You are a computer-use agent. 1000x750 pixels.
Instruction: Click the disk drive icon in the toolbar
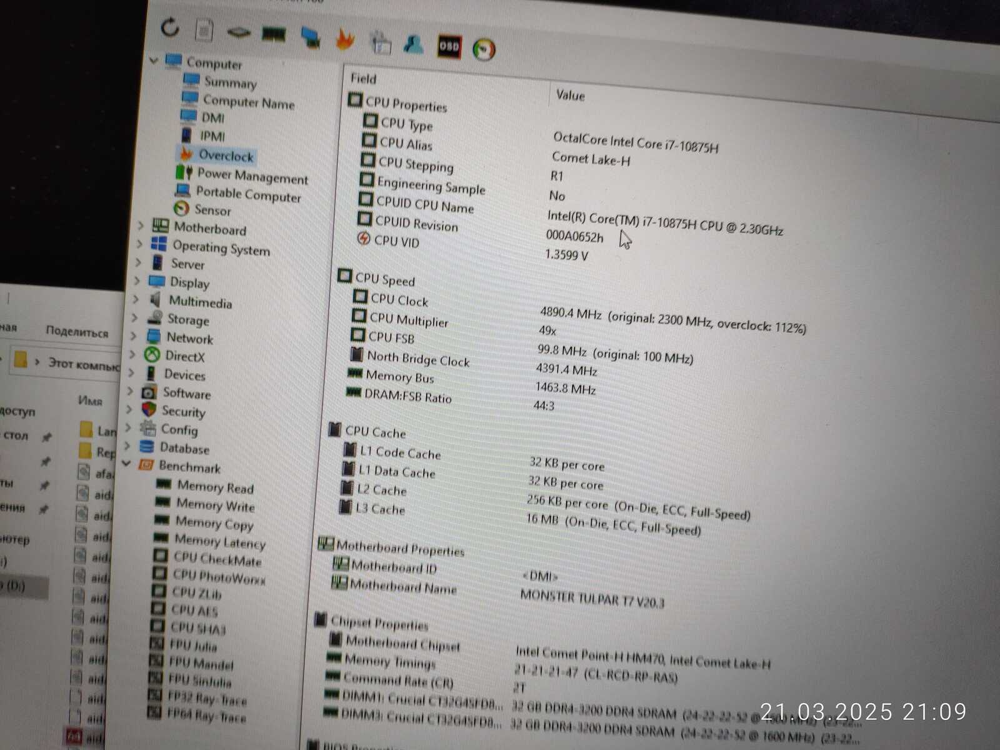pos(238,32)
